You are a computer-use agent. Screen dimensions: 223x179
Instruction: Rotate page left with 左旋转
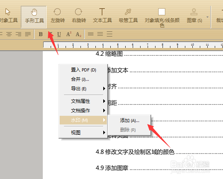[x=57, y=16]
